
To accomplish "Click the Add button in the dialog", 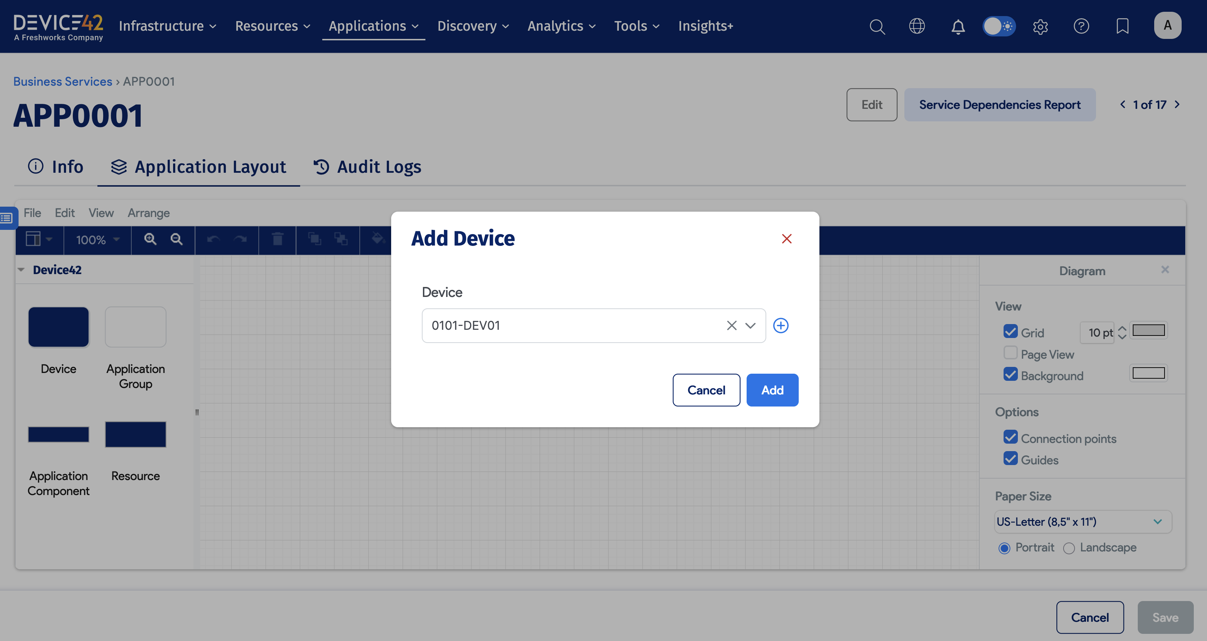I will (x=772, y=390).
